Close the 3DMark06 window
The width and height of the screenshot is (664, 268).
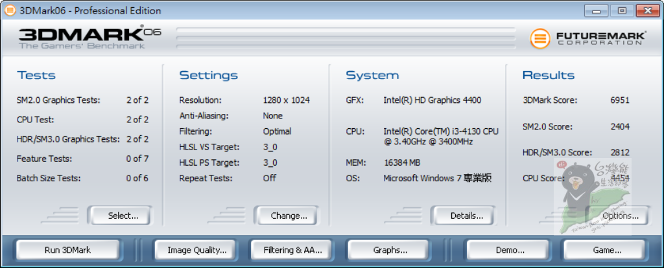[647, 10]
